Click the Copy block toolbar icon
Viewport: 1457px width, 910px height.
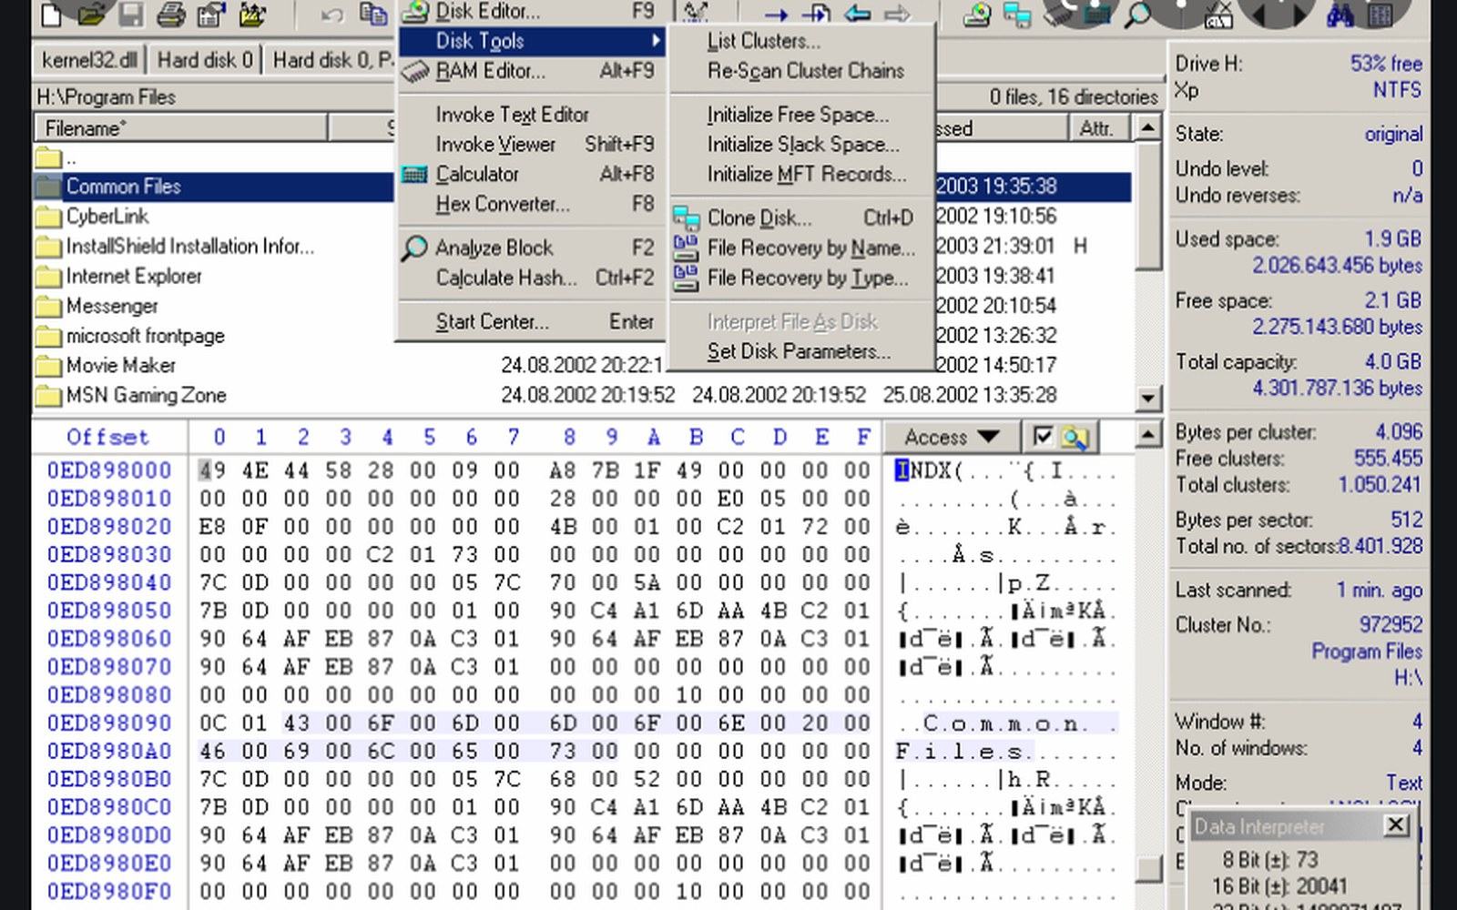tap(372, 13)
